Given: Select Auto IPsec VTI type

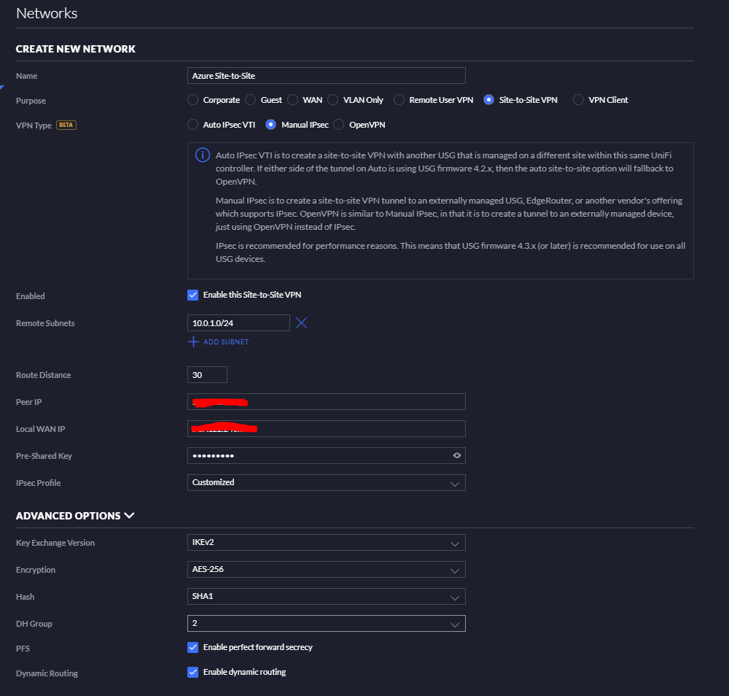Looking at the screenshot, I should (x=192, y=125).
